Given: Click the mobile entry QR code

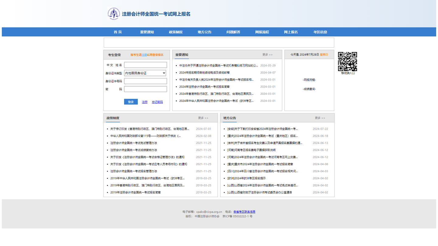Looking at the screenshot, I should (x=348, y=61).
